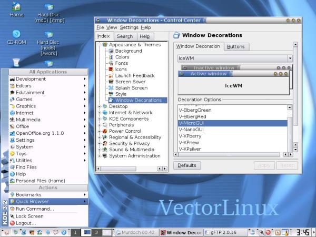Open the Help menu in the menu bar

146,27
